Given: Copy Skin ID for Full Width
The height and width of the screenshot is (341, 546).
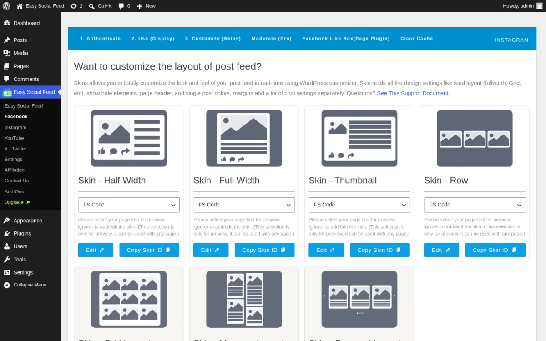Looking at the screenshot, I should point(264,250).
